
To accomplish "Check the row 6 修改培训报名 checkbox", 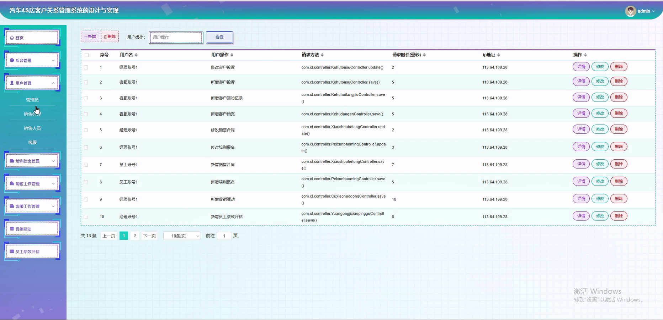I will [86, 148].
